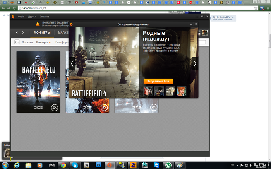Show previous offer in the promo carousel
The width and height of the screenshot is (271, 169).
coord(72,63)
